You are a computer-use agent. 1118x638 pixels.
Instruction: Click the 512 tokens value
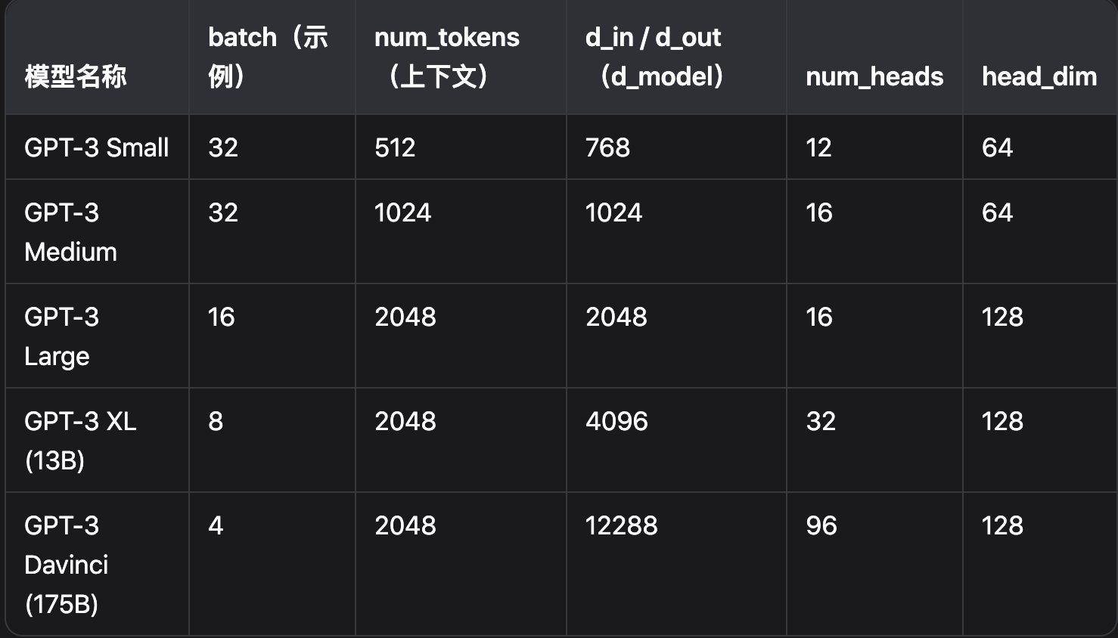click(395, 147)
